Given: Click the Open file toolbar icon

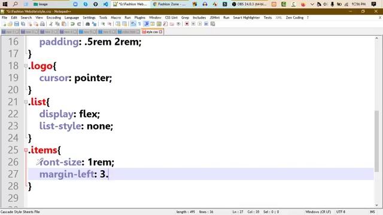Looking at the screenshot, I should [10, 24].
